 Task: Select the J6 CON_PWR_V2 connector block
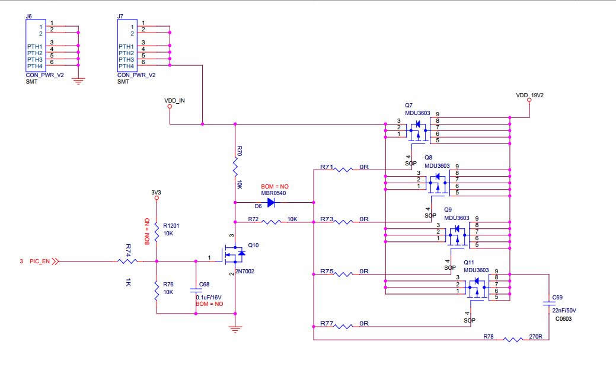(34, 45)
